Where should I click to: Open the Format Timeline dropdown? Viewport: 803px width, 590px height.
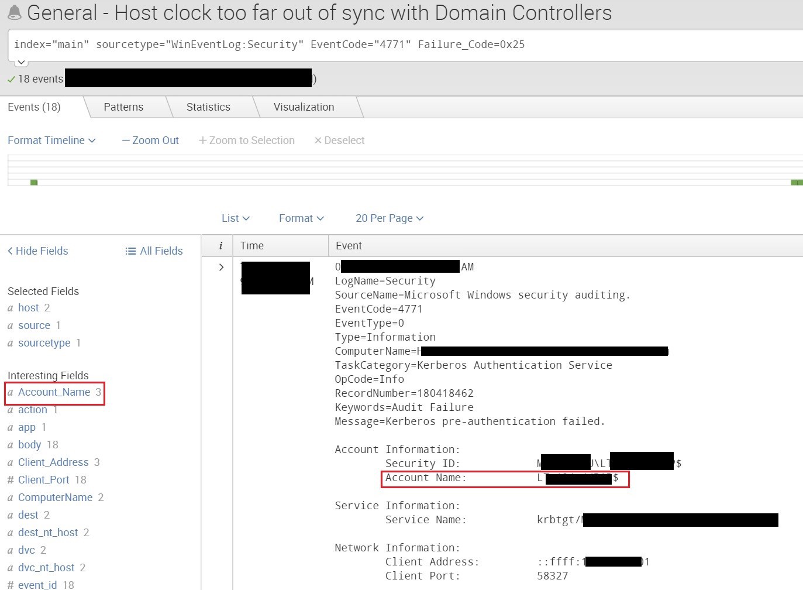(x=51, y=140)
